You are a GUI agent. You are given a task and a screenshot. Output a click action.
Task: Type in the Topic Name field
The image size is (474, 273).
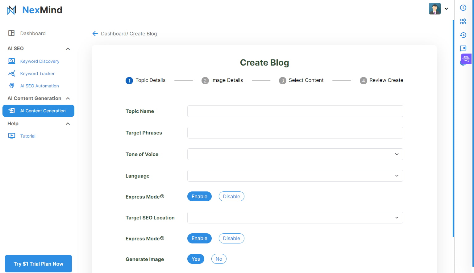pyautogui.click(x=295, y=111)
